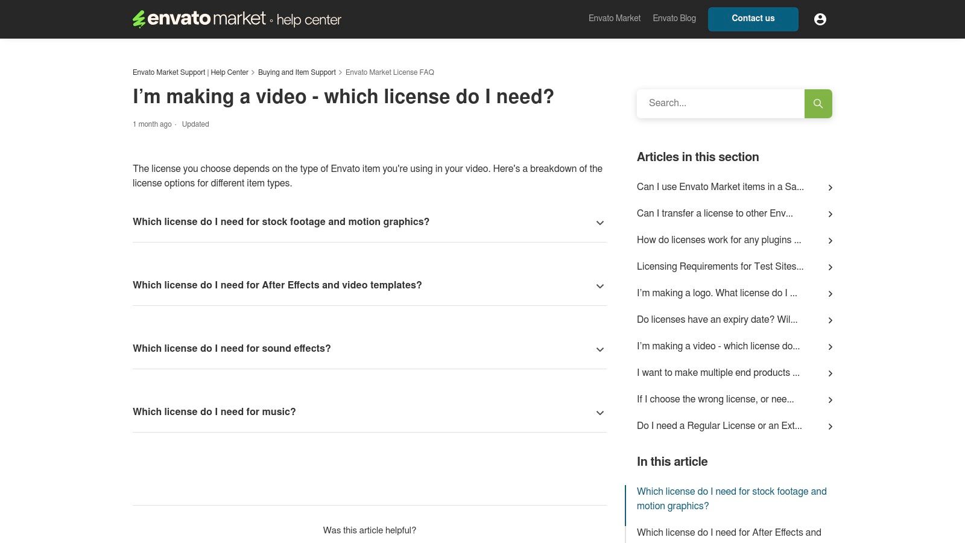Open the 'Envato Market License FAQ' breadcrumb
This screenshot has width=965, height=543.
(x=390, y=72)
